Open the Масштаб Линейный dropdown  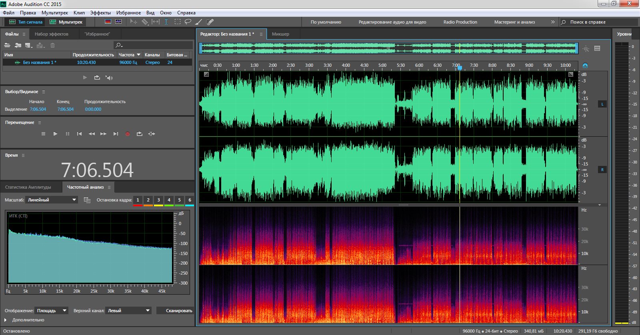(x=52, y=200)
